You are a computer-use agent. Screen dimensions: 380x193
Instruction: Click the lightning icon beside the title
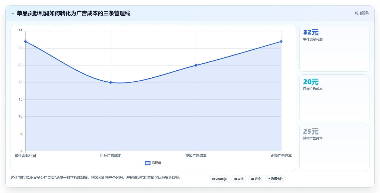[13, 13]
